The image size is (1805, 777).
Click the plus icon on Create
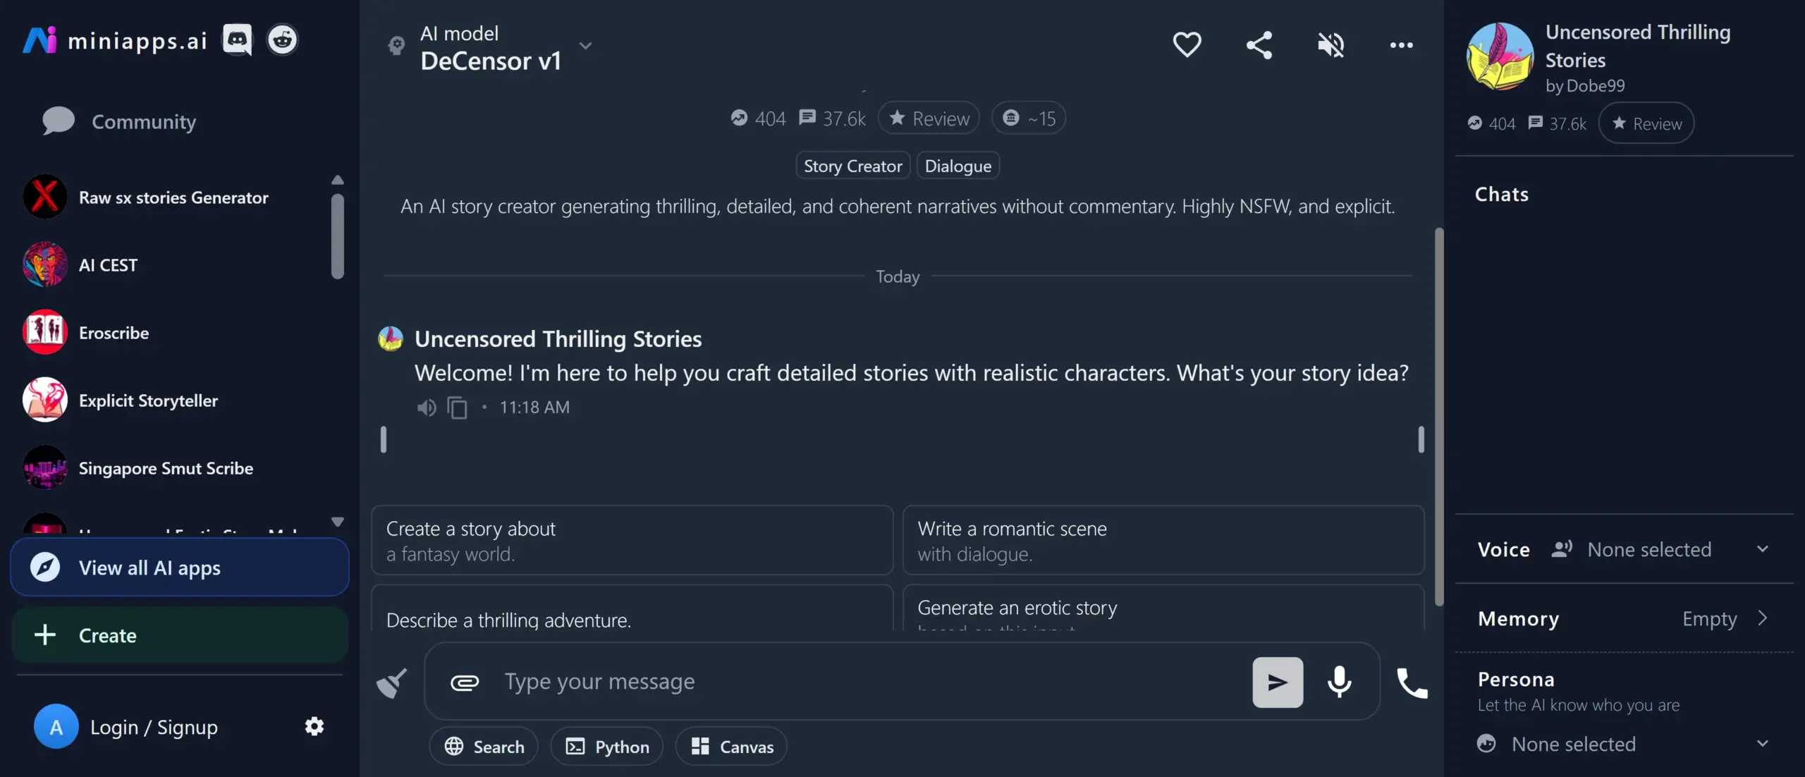point(45,635)
